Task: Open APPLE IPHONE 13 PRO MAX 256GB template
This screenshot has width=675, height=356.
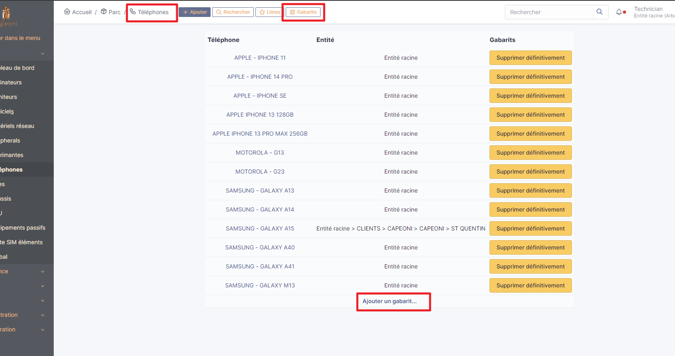Action: click(x=260, y=134)
